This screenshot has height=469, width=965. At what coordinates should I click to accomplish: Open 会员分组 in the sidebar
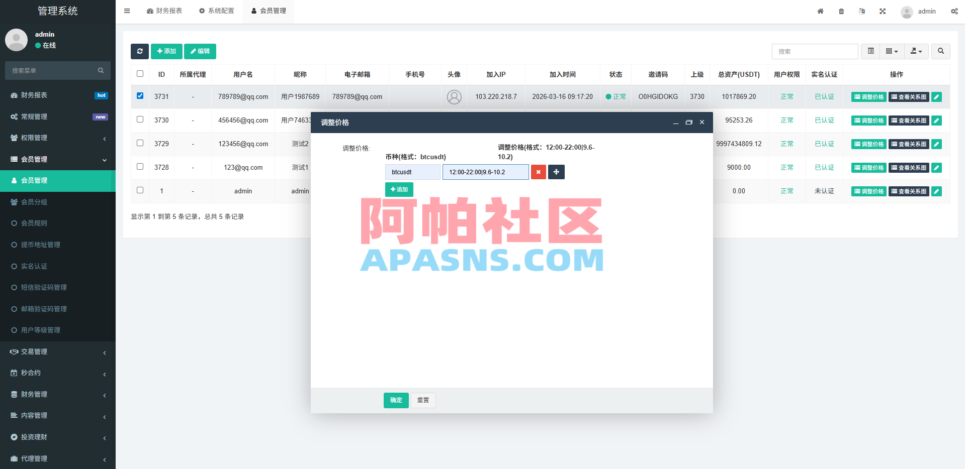(x=58, y=202)
